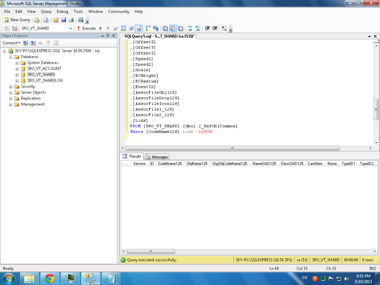Expand the Server Objects folder
Viewport: 380px width, 285px height.
click(x=11, y=92)
